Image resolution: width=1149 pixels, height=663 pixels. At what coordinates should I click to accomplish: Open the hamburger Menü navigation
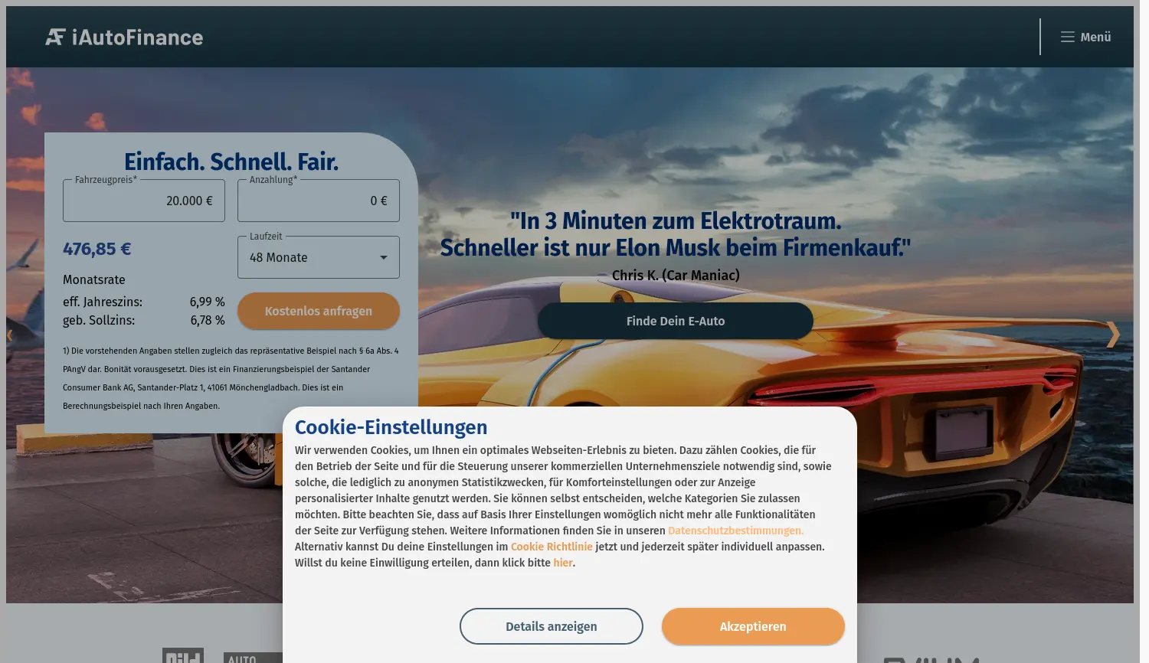click(1085, 37)
